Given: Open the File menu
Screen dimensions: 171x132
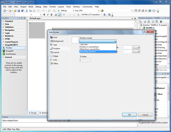Looking at the screenshot, I should pyautogui.click(x=5, y=7).
